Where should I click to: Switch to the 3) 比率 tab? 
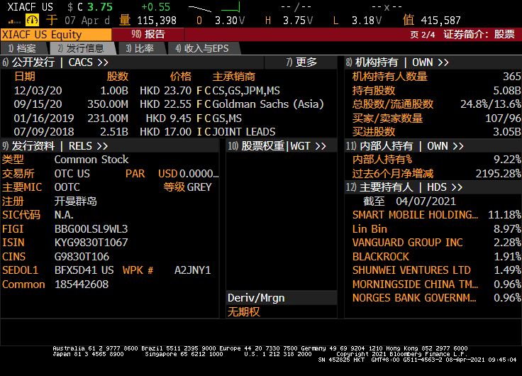click(140, 49)
